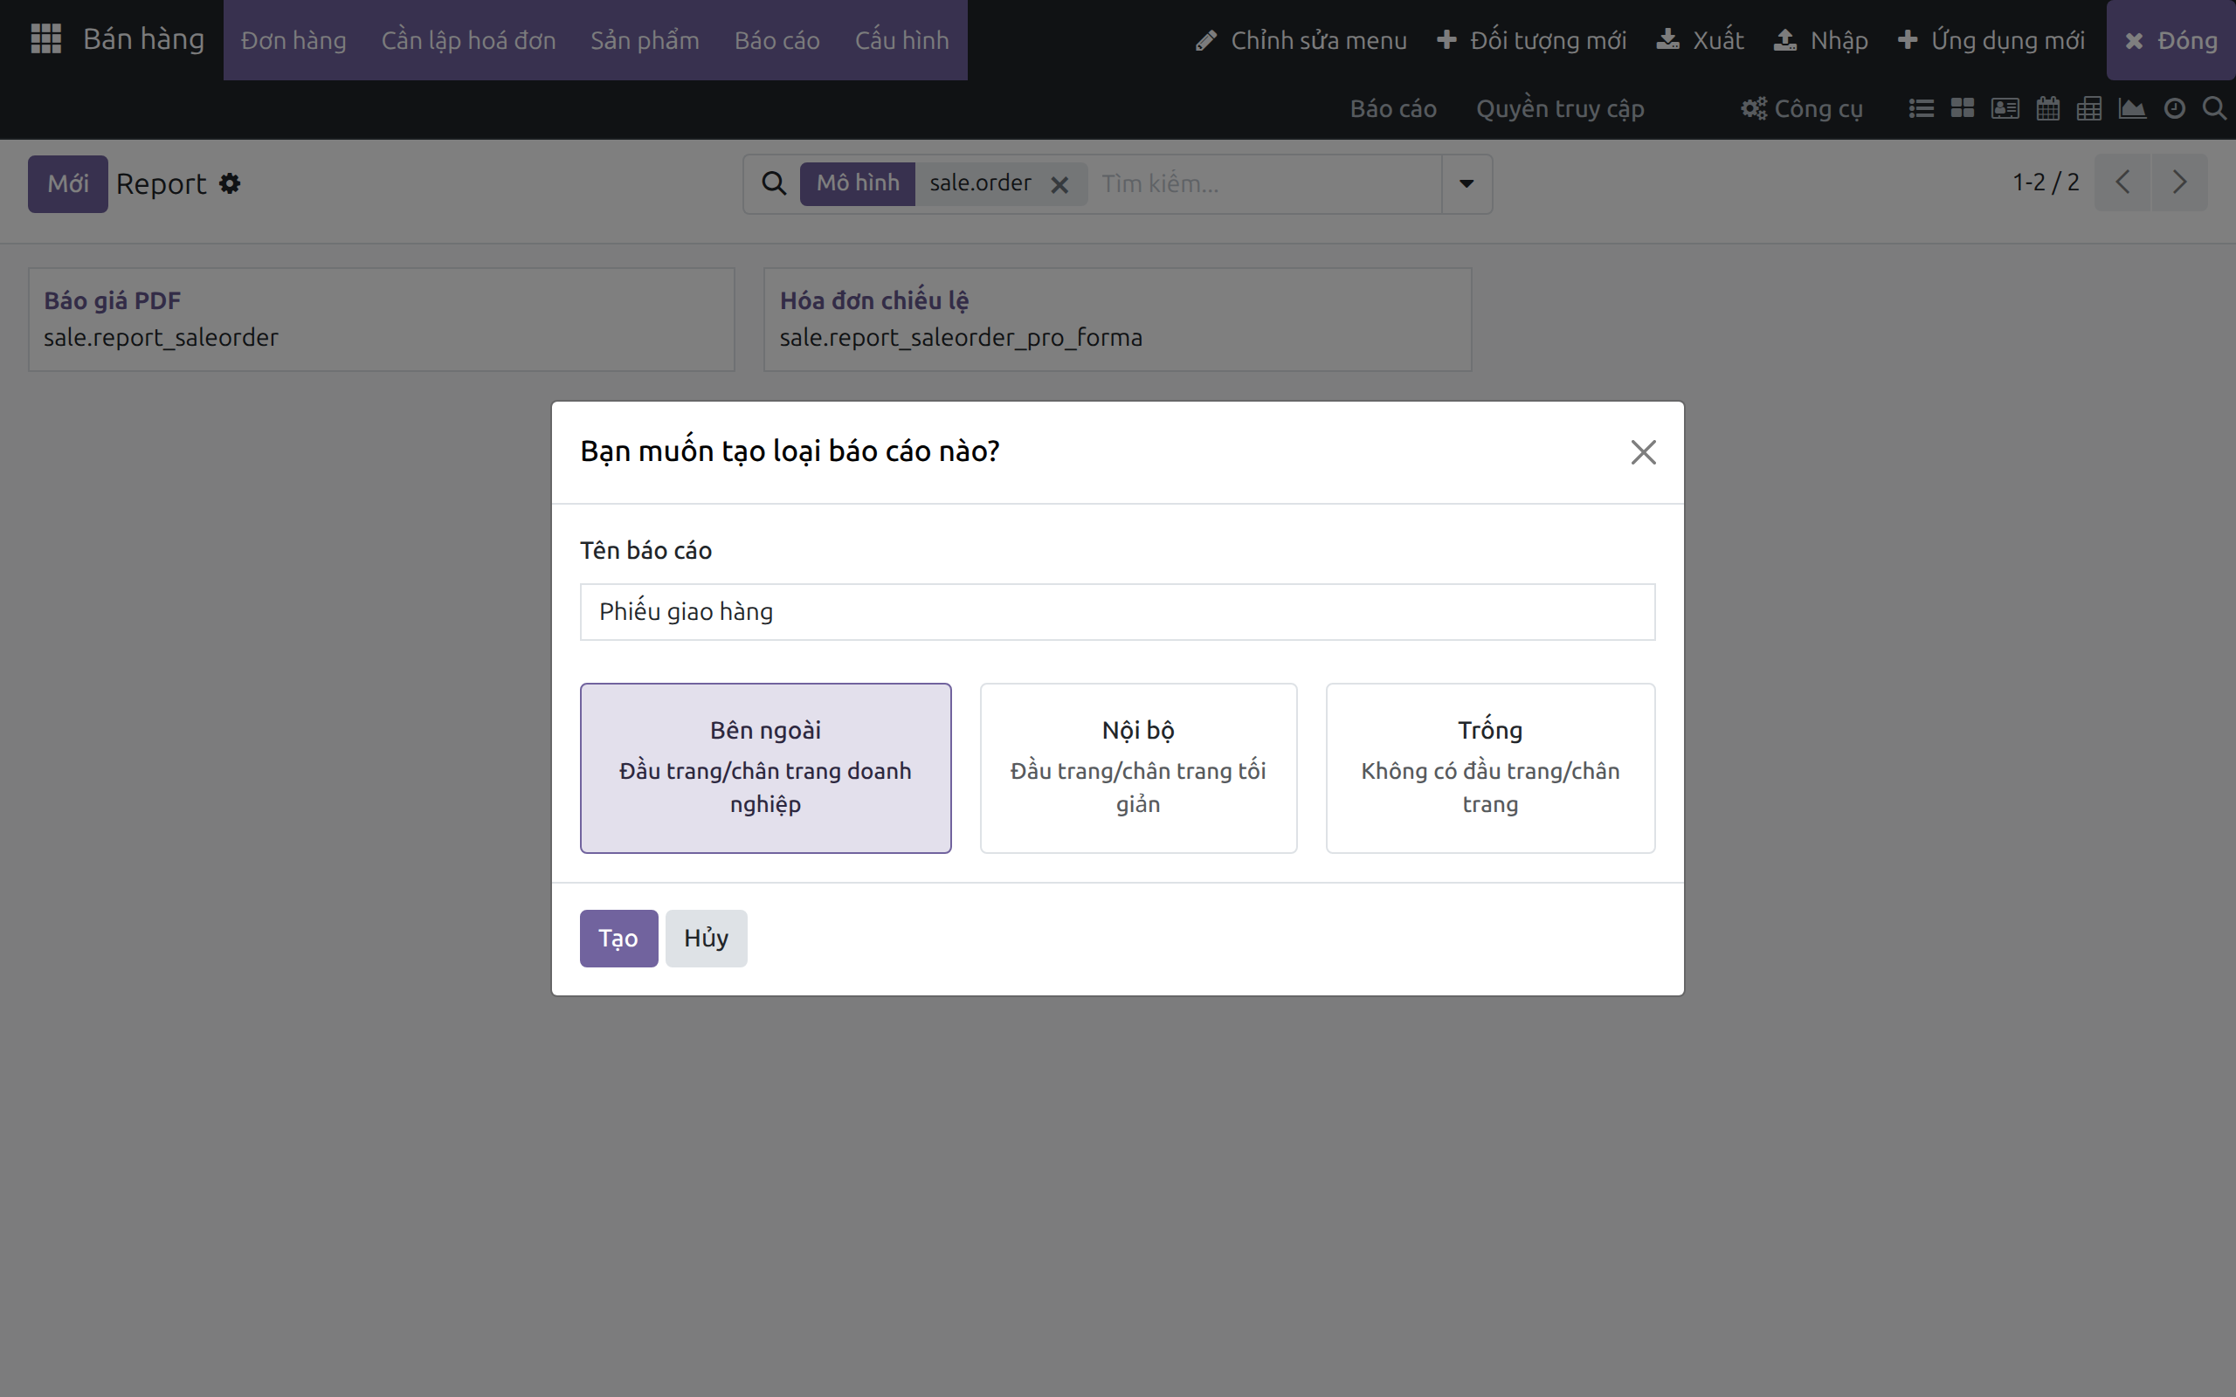2236x1397 pixels.
Task: Select the pivot table view icon
Action: [2089, 109]
